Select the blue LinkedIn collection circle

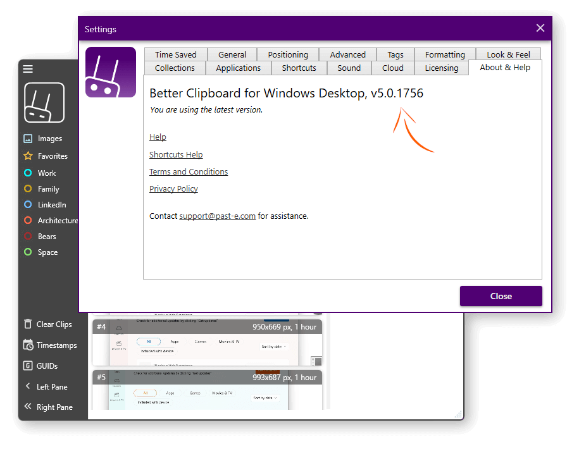tap(28, 204)
